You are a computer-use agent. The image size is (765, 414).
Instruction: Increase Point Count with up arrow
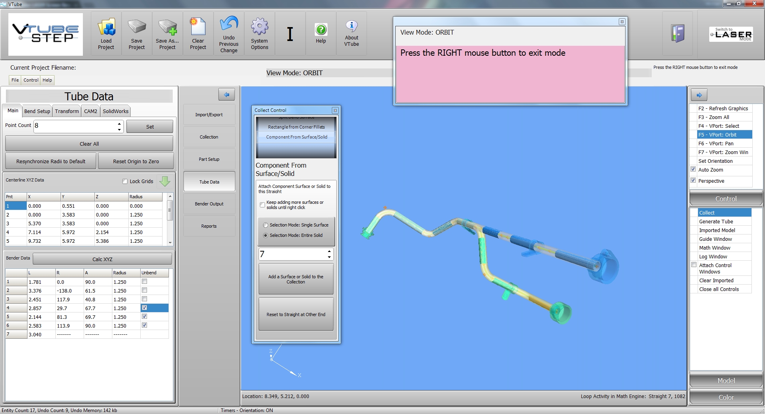119,124
